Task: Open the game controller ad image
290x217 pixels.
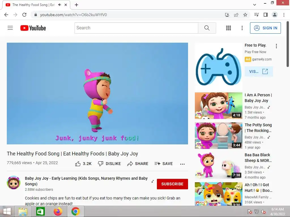Action: pos(218,67)
